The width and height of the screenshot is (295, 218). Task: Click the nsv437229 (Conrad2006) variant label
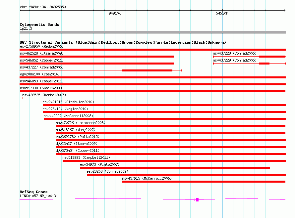click(x=235, y=60)
